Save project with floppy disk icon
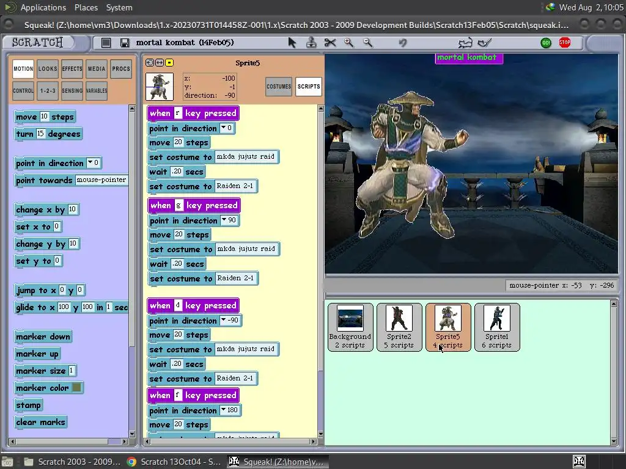Screen dimensions: 626x469 pos(125,43)
